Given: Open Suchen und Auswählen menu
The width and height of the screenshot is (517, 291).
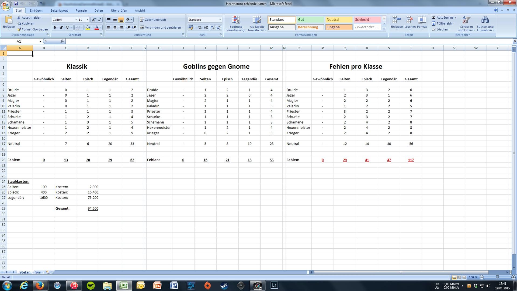Looking at the screenshot, I should coord(485,24).
